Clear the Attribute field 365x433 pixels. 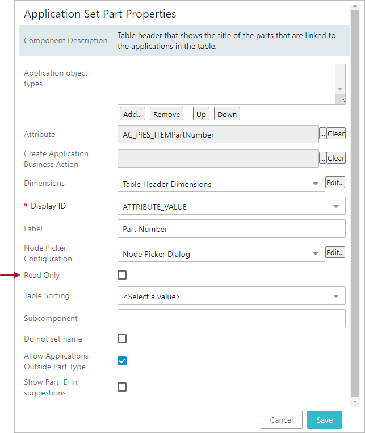335,134
